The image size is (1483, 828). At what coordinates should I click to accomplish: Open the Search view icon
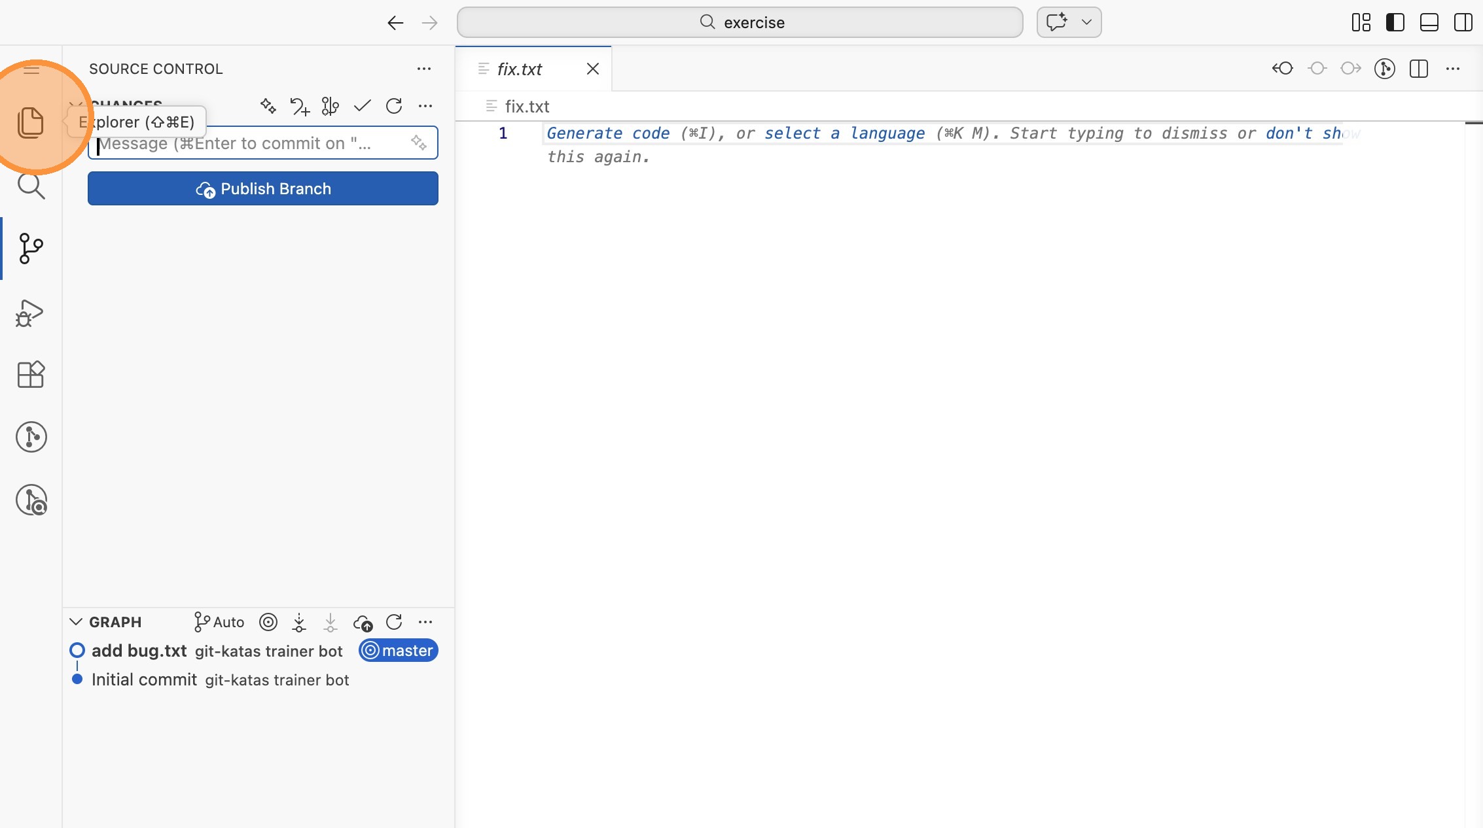(x=30, y=186)
